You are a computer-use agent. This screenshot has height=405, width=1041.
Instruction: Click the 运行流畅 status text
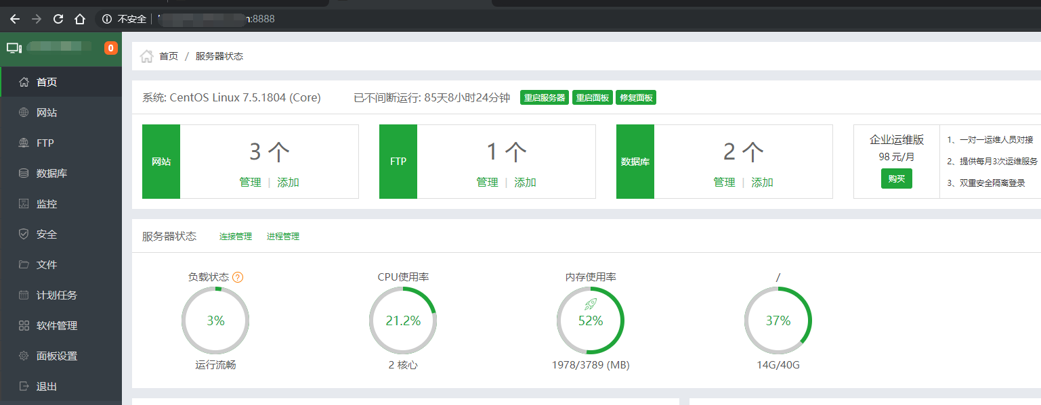[x=215, y=365]
